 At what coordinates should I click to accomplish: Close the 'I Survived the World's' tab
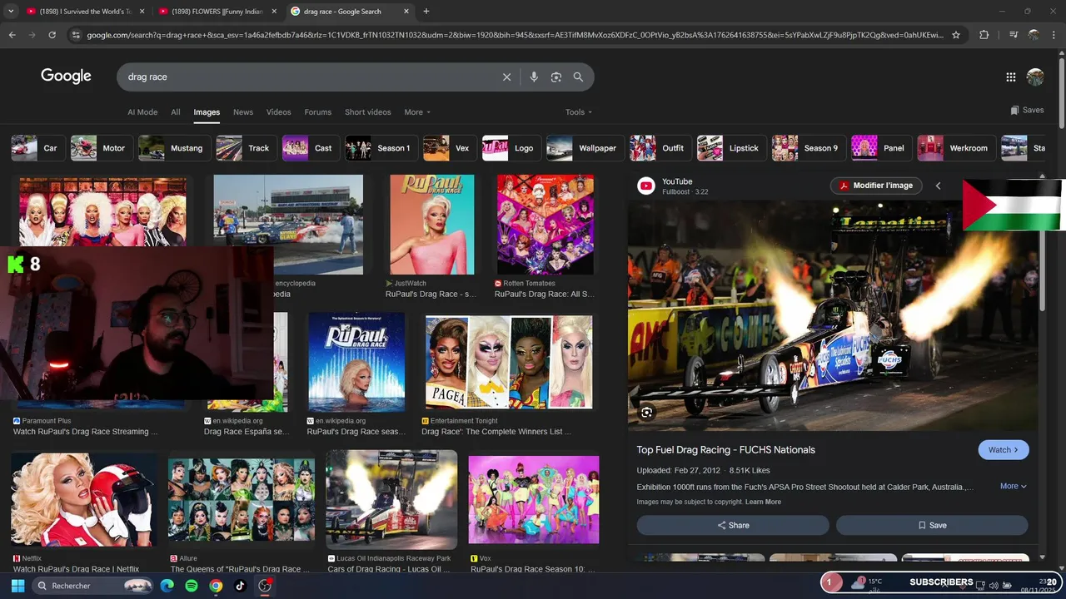click(142, 12)
